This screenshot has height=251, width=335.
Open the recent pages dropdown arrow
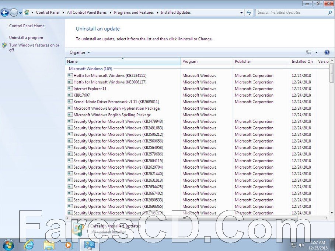click(20, 13)
